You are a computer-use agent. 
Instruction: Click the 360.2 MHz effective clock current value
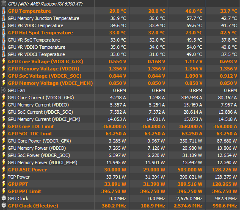[x=114, y=206]
